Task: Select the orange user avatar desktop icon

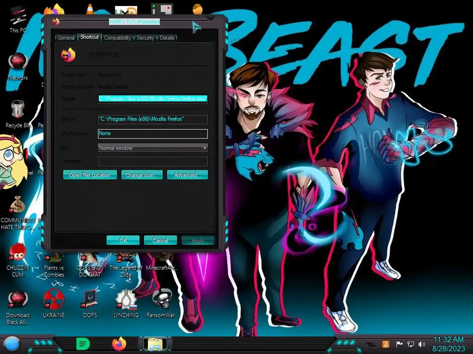Action: tap(198, 9)
